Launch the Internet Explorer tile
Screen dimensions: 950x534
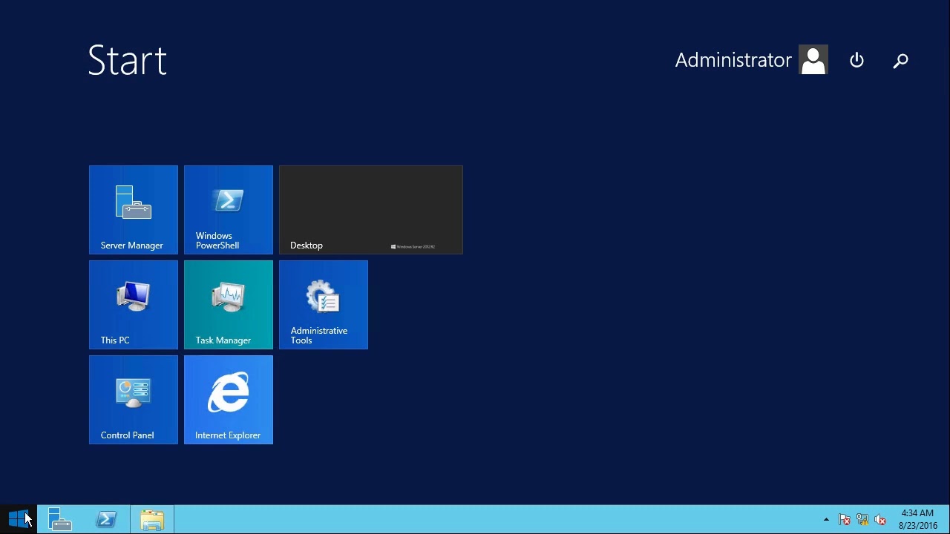coord(229,400)
